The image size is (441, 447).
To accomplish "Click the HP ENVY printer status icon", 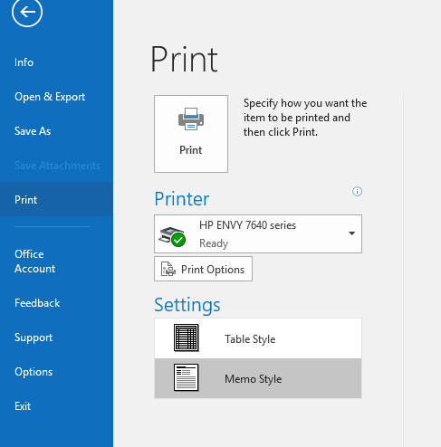I will coord(172,236).
